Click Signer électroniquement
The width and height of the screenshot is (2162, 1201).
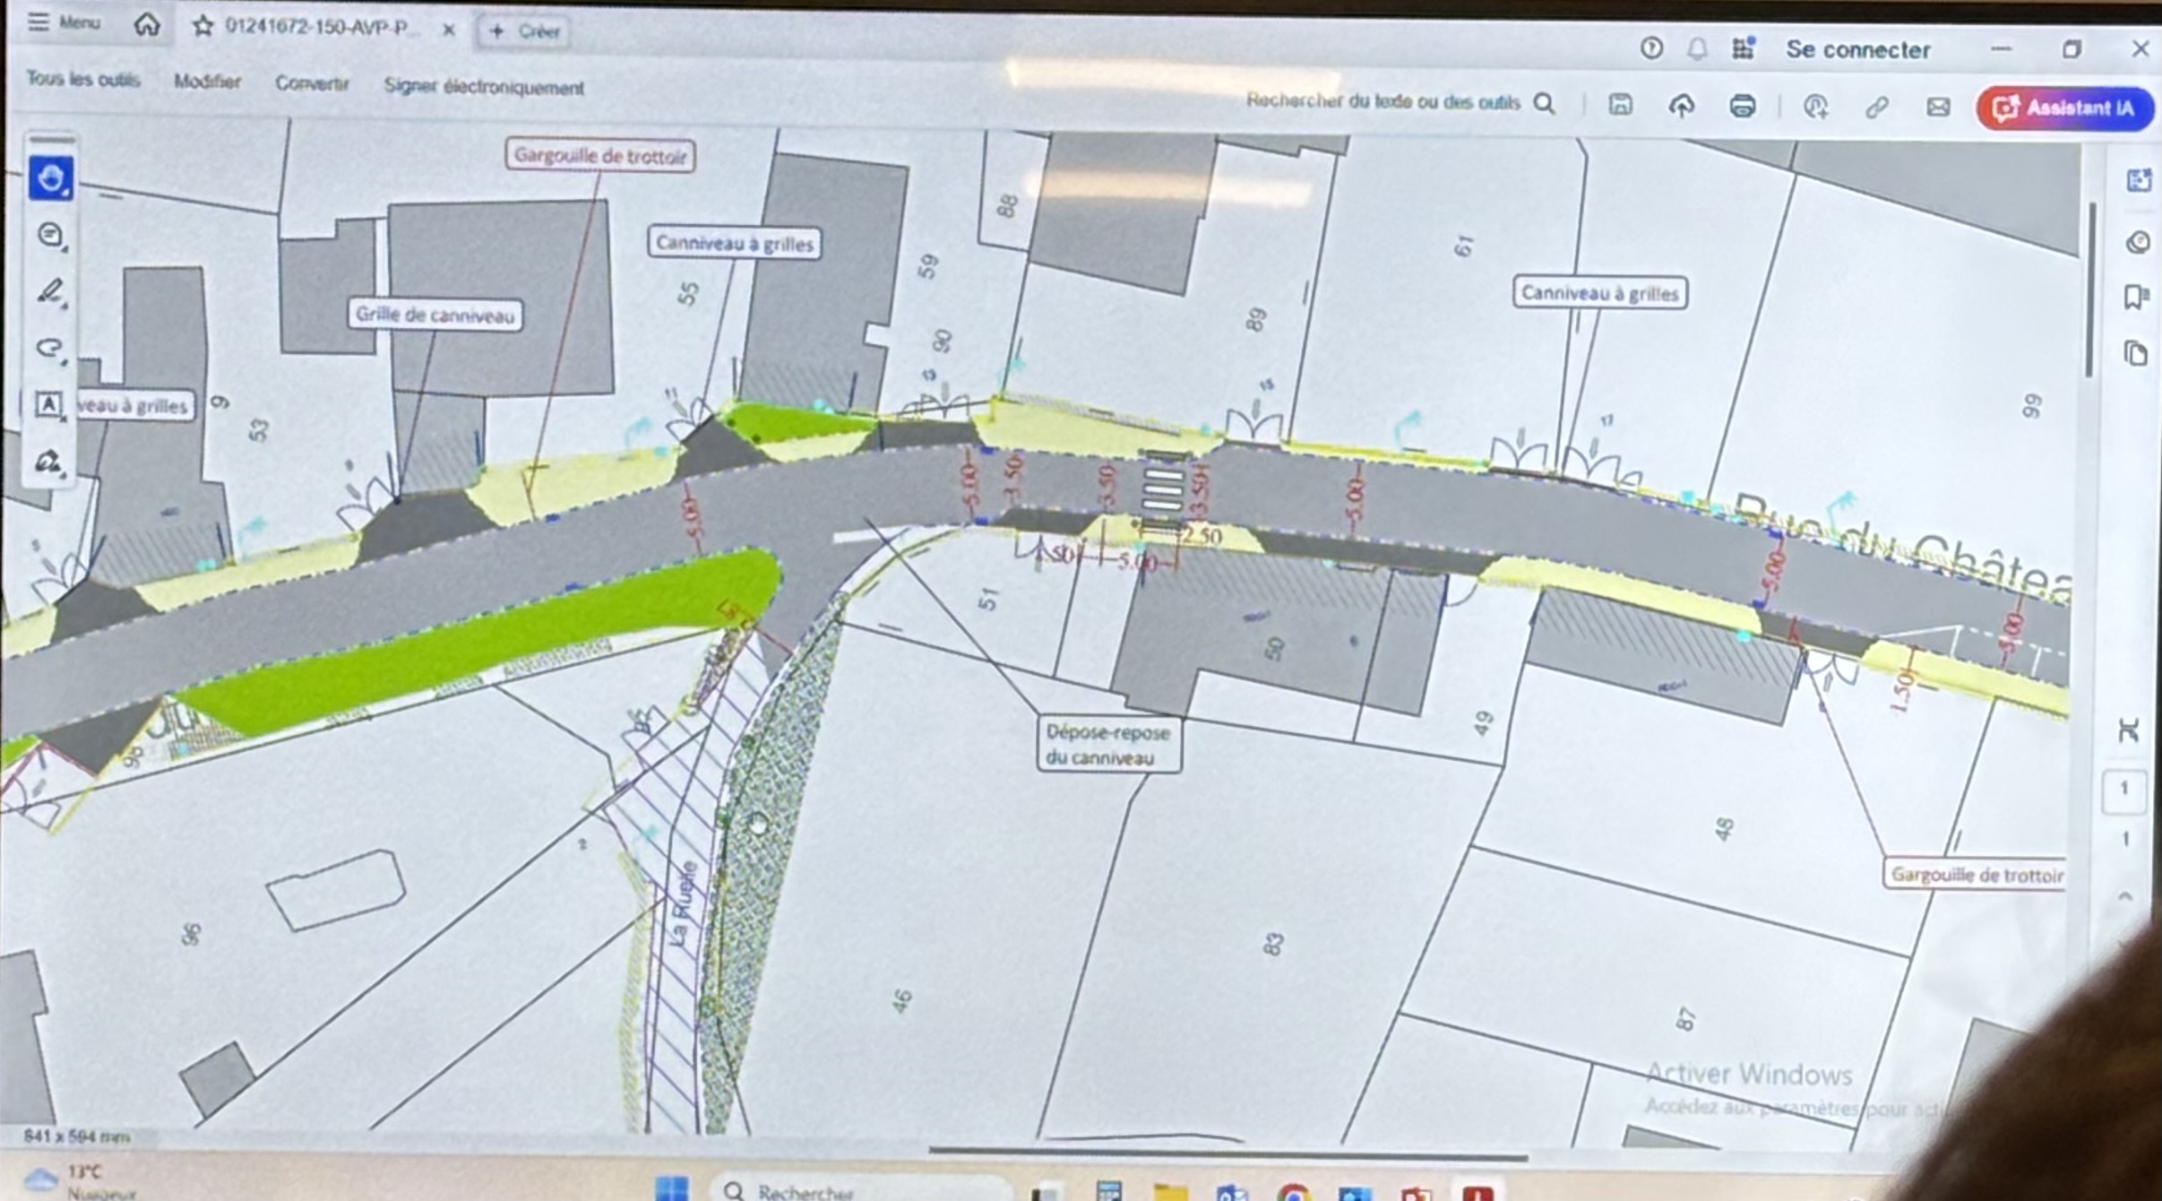484,88
